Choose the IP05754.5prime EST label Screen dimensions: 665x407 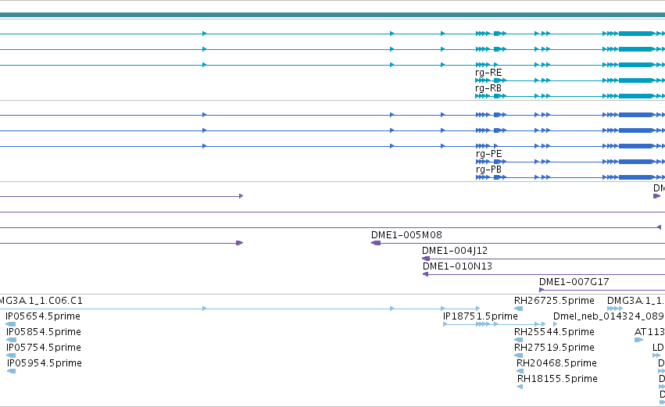click(44, 348)
